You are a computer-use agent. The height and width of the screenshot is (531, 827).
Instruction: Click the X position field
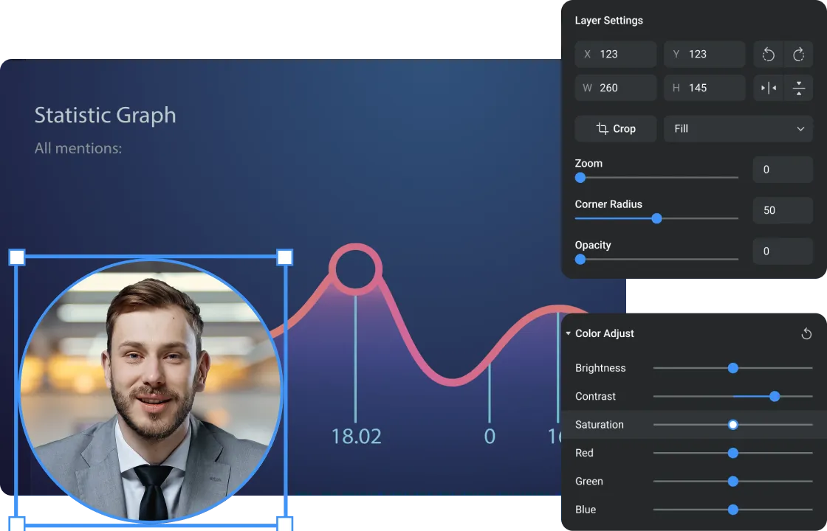click(616, 55)
